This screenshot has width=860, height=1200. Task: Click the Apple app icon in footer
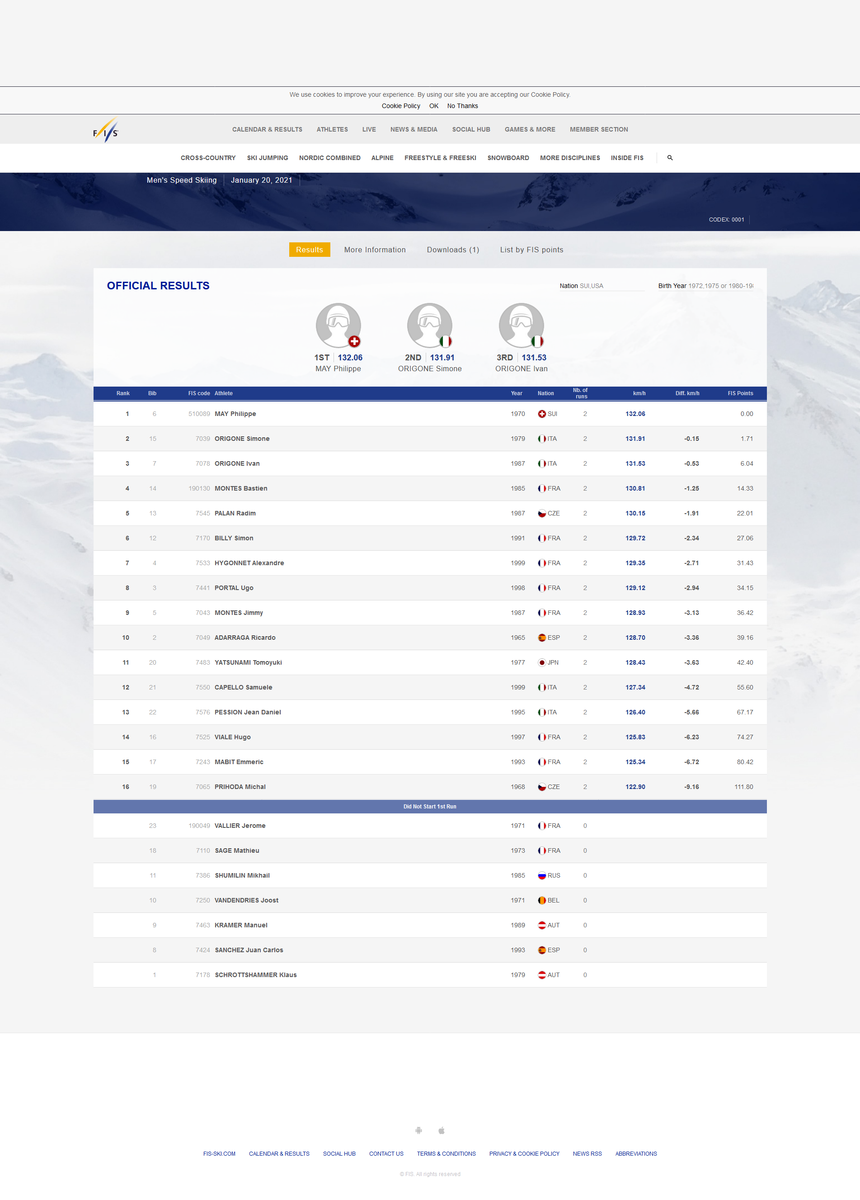coord(441,1130)
